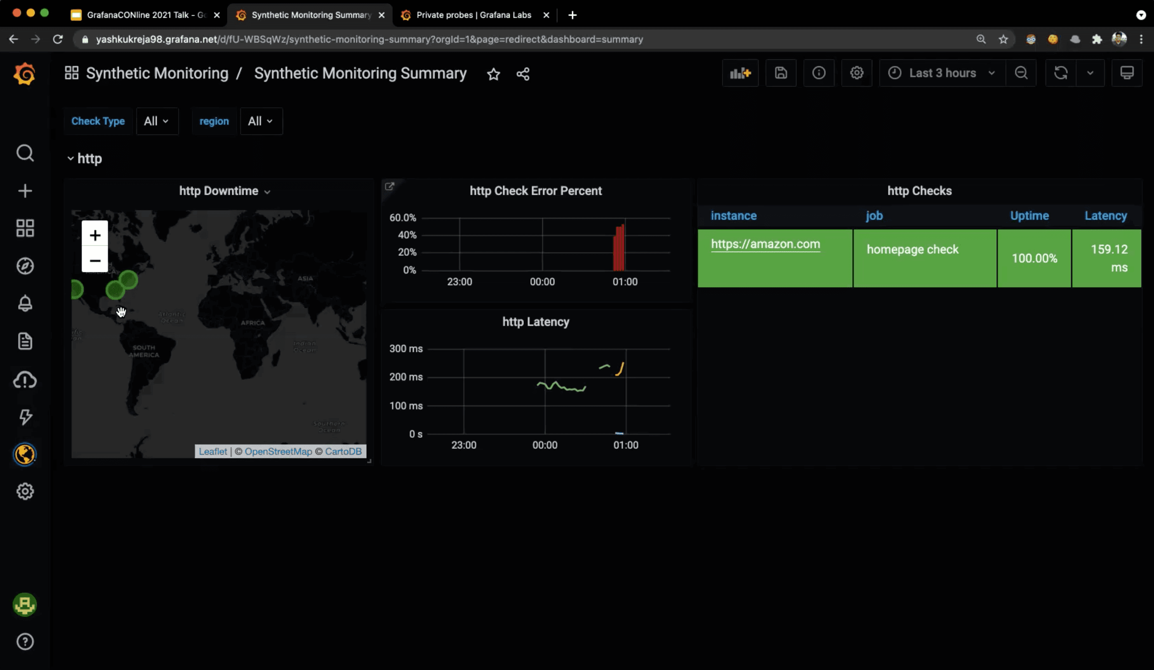1154x670 pixels.
Task: Open the region All dropdown
Action: click(261, 121)
